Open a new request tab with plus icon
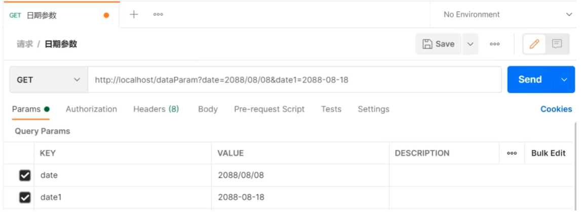The image size is (581, 212). click(x=134, y=15)
